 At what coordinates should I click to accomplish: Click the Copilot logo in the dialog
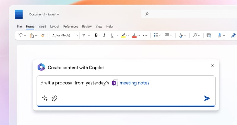(x=41, y=67)
